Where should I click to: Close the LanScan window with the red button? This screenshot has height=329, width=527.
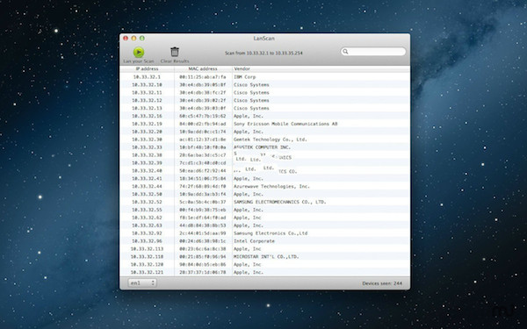[x=126, y=39]
